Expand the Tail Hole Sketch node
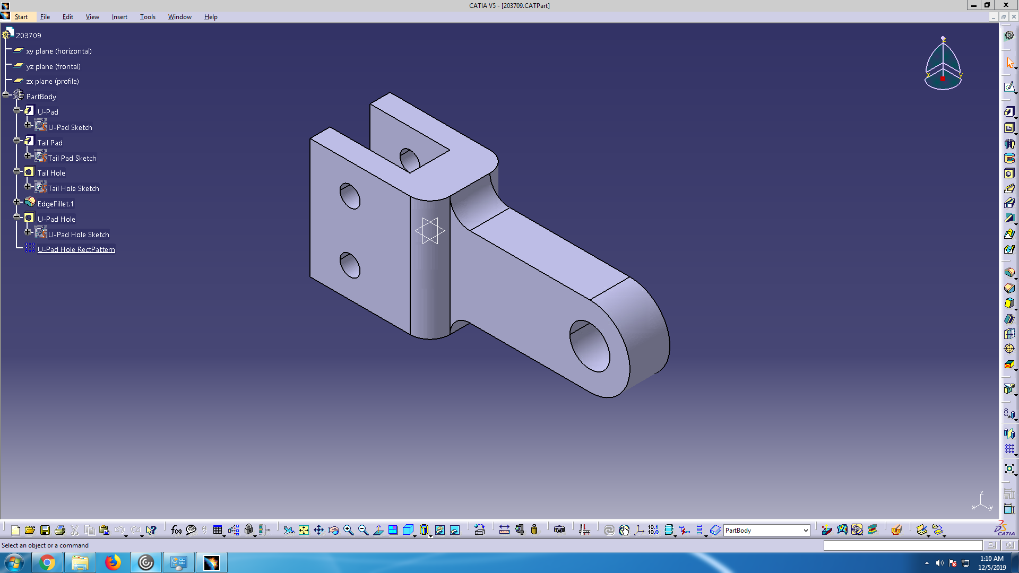Image resolution: width=1019 pixels, height=573 pixels. (x=28, y=187)
